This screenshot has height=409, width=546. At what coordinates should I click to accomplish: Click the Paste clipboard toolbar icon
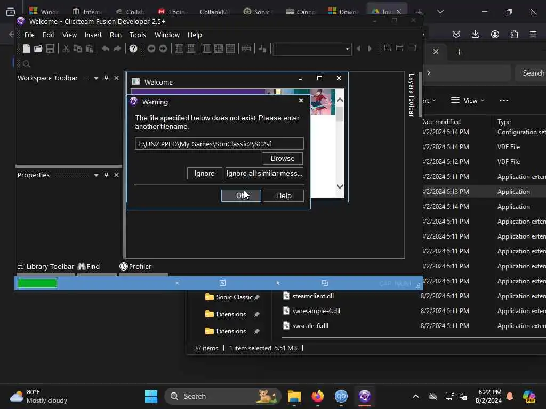(x=90, y=48)
